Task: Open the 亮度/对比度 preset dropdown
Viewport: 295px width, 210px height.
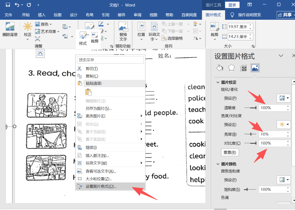Action: click(x=284, y=125)
